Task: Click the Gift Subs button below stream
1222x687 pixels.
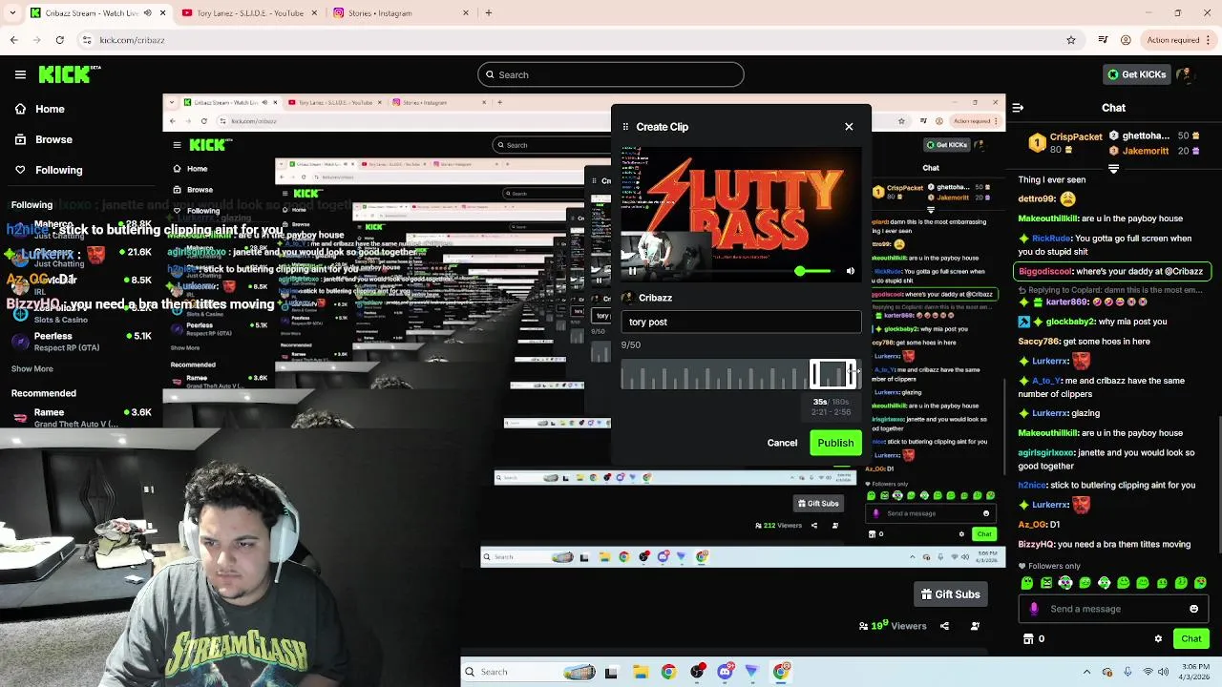Action: (x=950, y=594)
